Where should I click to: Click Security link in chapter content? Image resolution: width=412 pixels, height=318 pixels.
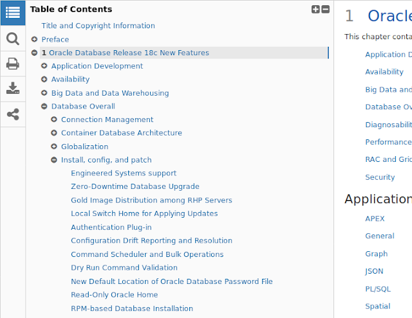380,177
